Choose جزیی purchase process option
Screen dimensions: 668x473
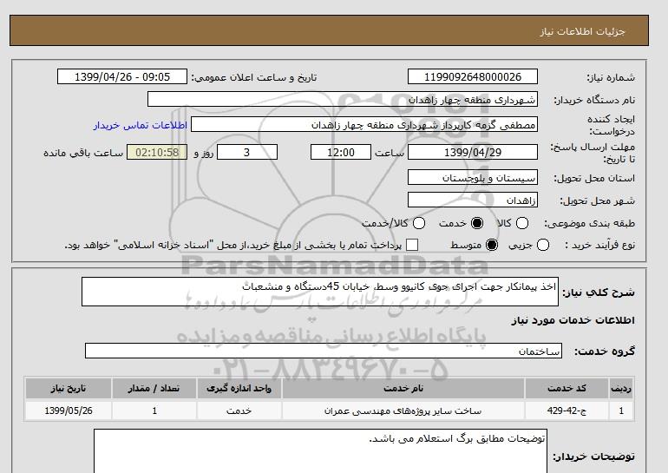[543, 245]
